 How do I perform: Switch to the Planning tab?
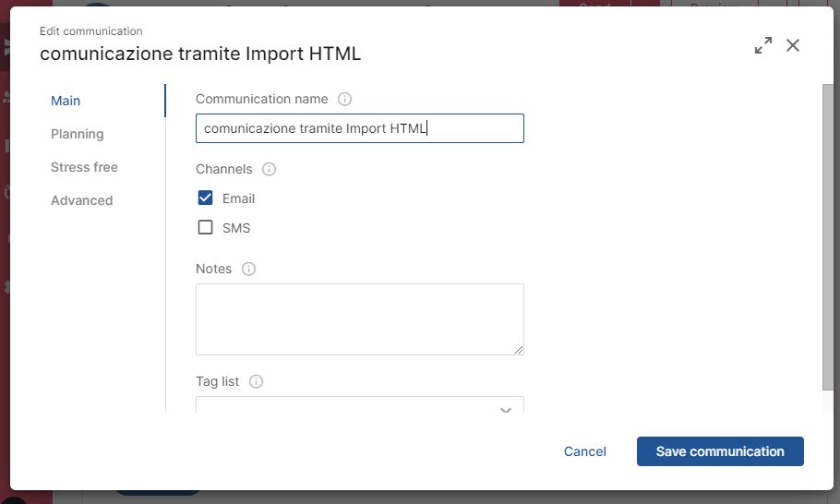point(78,134)
